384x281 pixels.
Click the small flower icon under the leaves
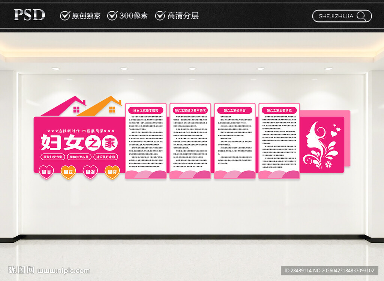tap(328, 164)
